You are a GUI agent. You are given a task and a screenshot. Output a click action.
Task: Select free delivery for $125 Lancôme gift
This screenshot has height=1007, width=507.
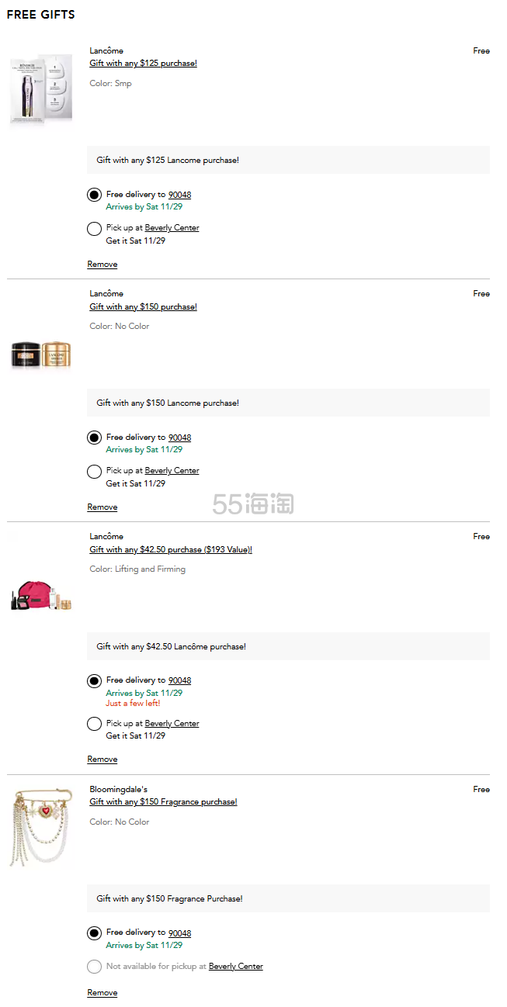click(x=94, y=195)
